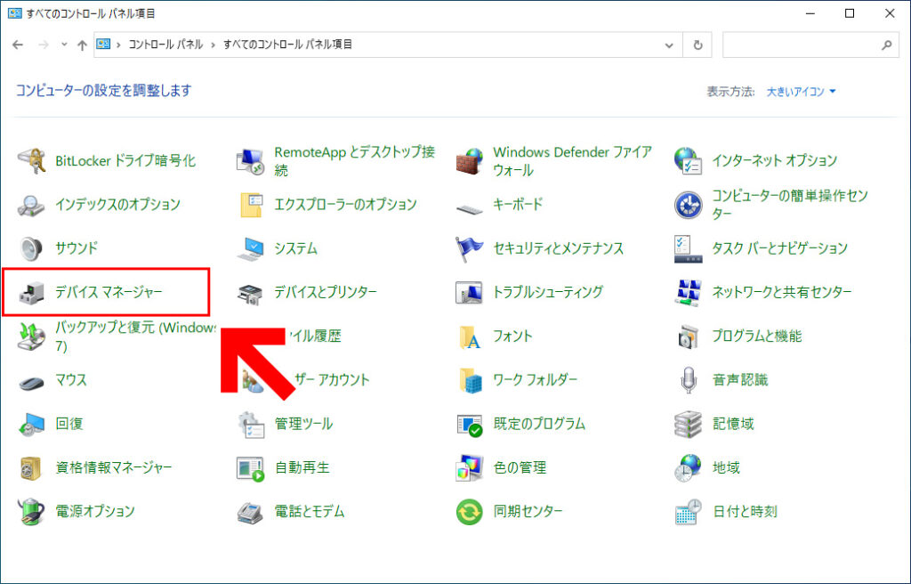Viewport: 911px width, 584px height.
Task: Click the title bar control panel icon
Action: pyautogui.click(x=14, y=12)
